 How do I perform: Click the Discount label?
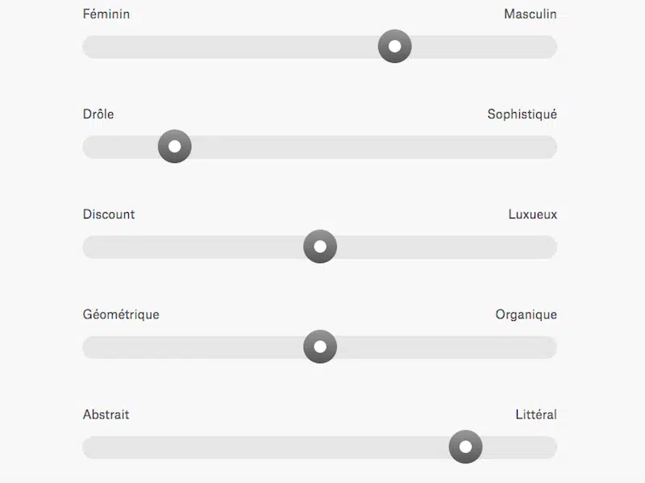coord(109,214)
